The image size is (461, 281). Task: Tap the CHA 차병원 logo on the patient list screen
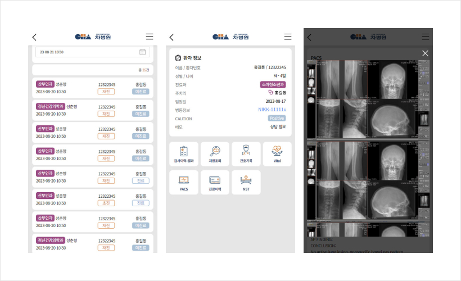click(x=93, y=37)
